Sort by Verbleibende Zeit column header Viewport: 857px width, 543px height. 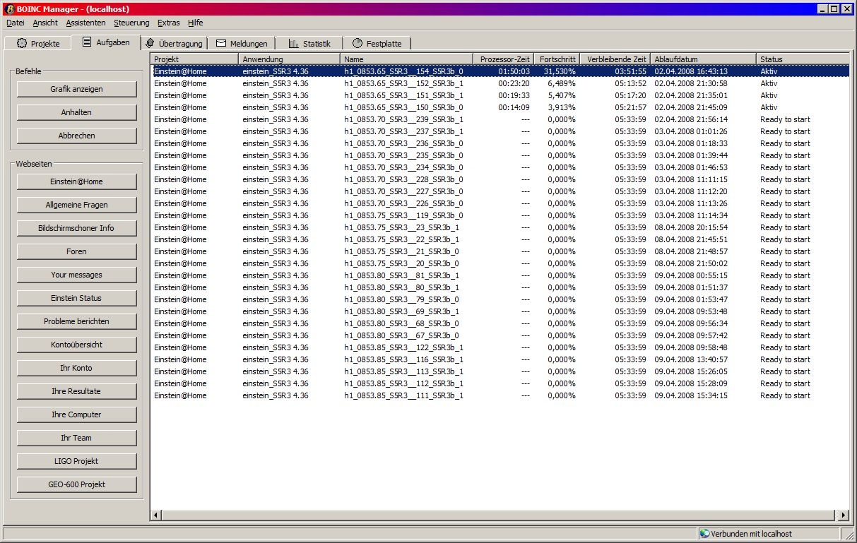pyautogui.click(x=615, y=59)
